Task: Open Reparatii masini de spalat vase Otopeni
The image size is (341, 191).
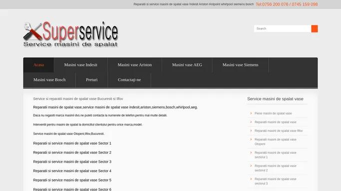Action: (x=275, y=142)
